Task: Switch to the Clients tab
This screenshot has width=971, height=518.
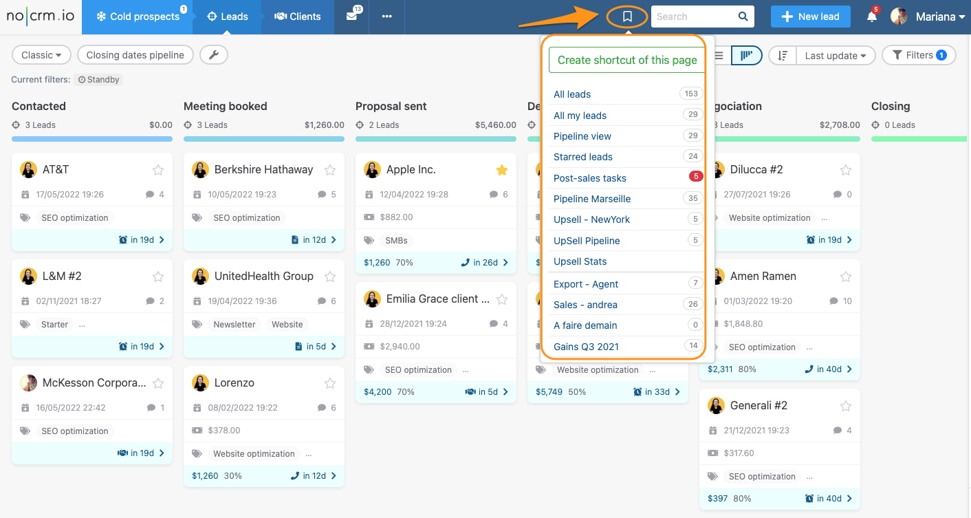Action: click(297, 17)
